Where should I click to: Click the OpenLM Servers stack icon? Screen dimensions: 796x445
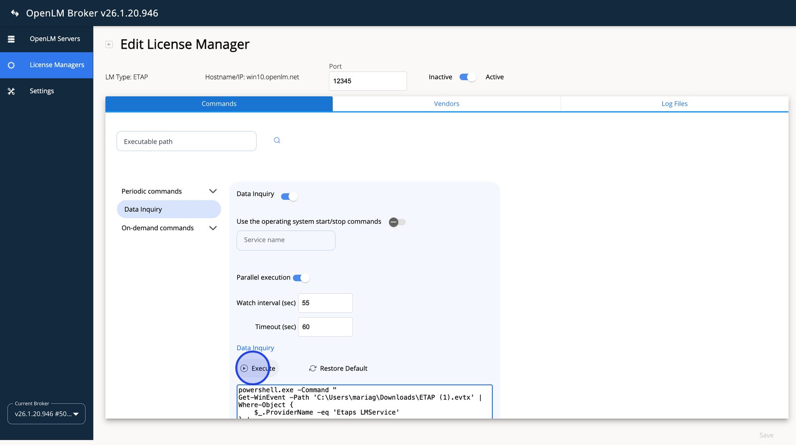click(x=11, y=39)
